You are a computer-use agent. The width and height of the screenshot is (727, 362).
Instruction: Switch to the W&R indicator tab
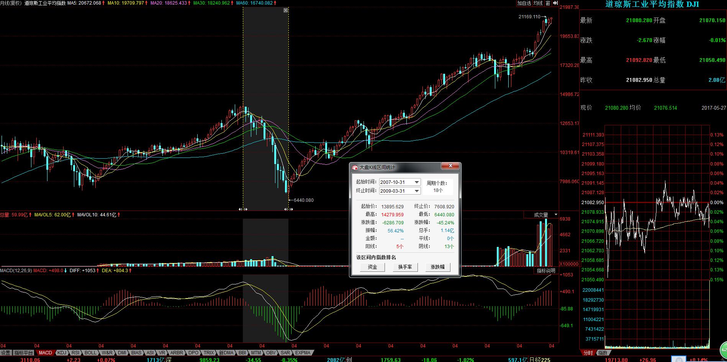(x=107, y=353)
